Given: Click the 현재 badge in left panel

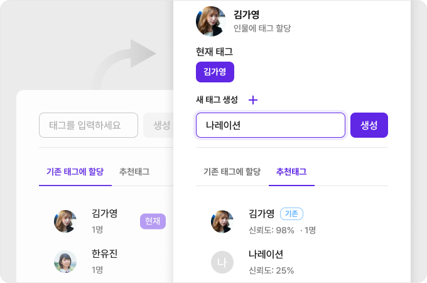Looking at the screenshot, I should click(153, 221).
